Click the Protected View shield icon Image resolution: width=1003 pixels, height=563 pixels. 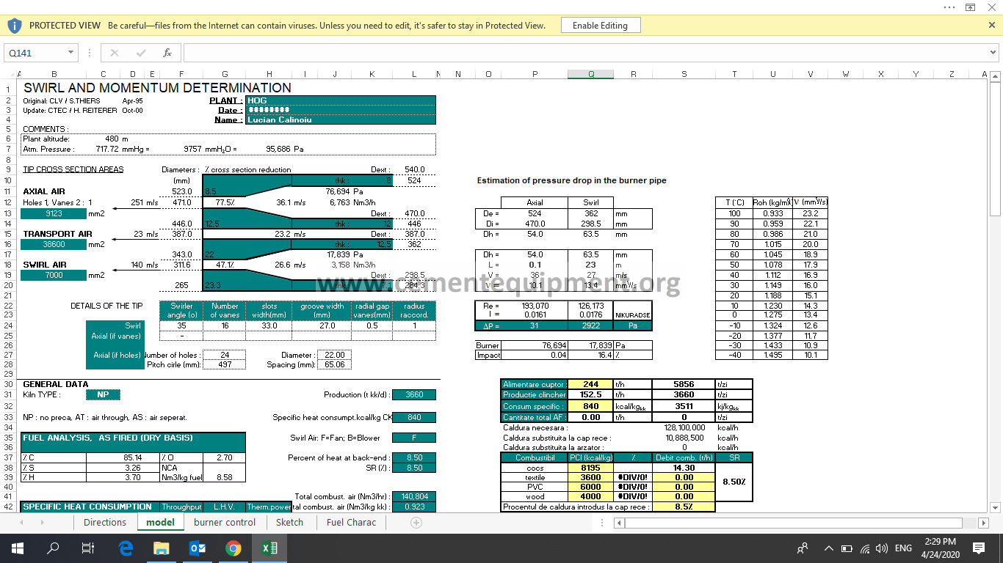pos(14,26)
